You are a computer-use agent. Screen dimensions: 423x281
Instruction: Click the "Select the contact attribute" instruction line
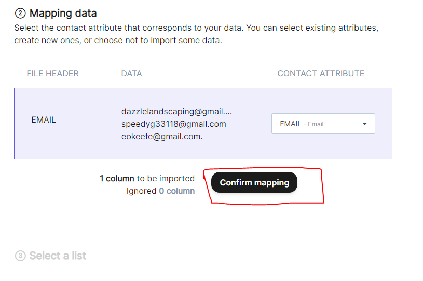coord(196,28)
